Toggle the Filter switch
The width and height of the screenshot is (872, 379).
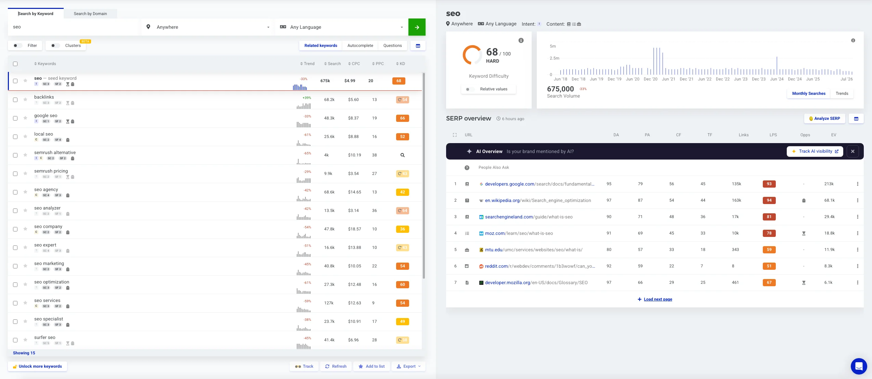pos(17,46)
